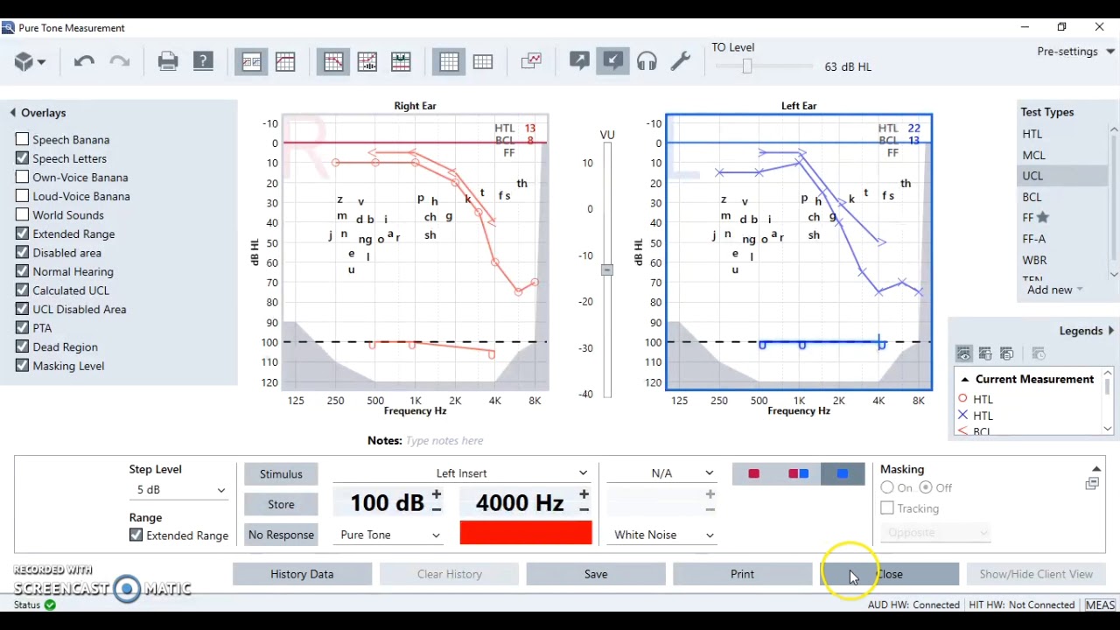Click the undo arrow icon
Screen dimensions: 1120x630
(84, 62)
